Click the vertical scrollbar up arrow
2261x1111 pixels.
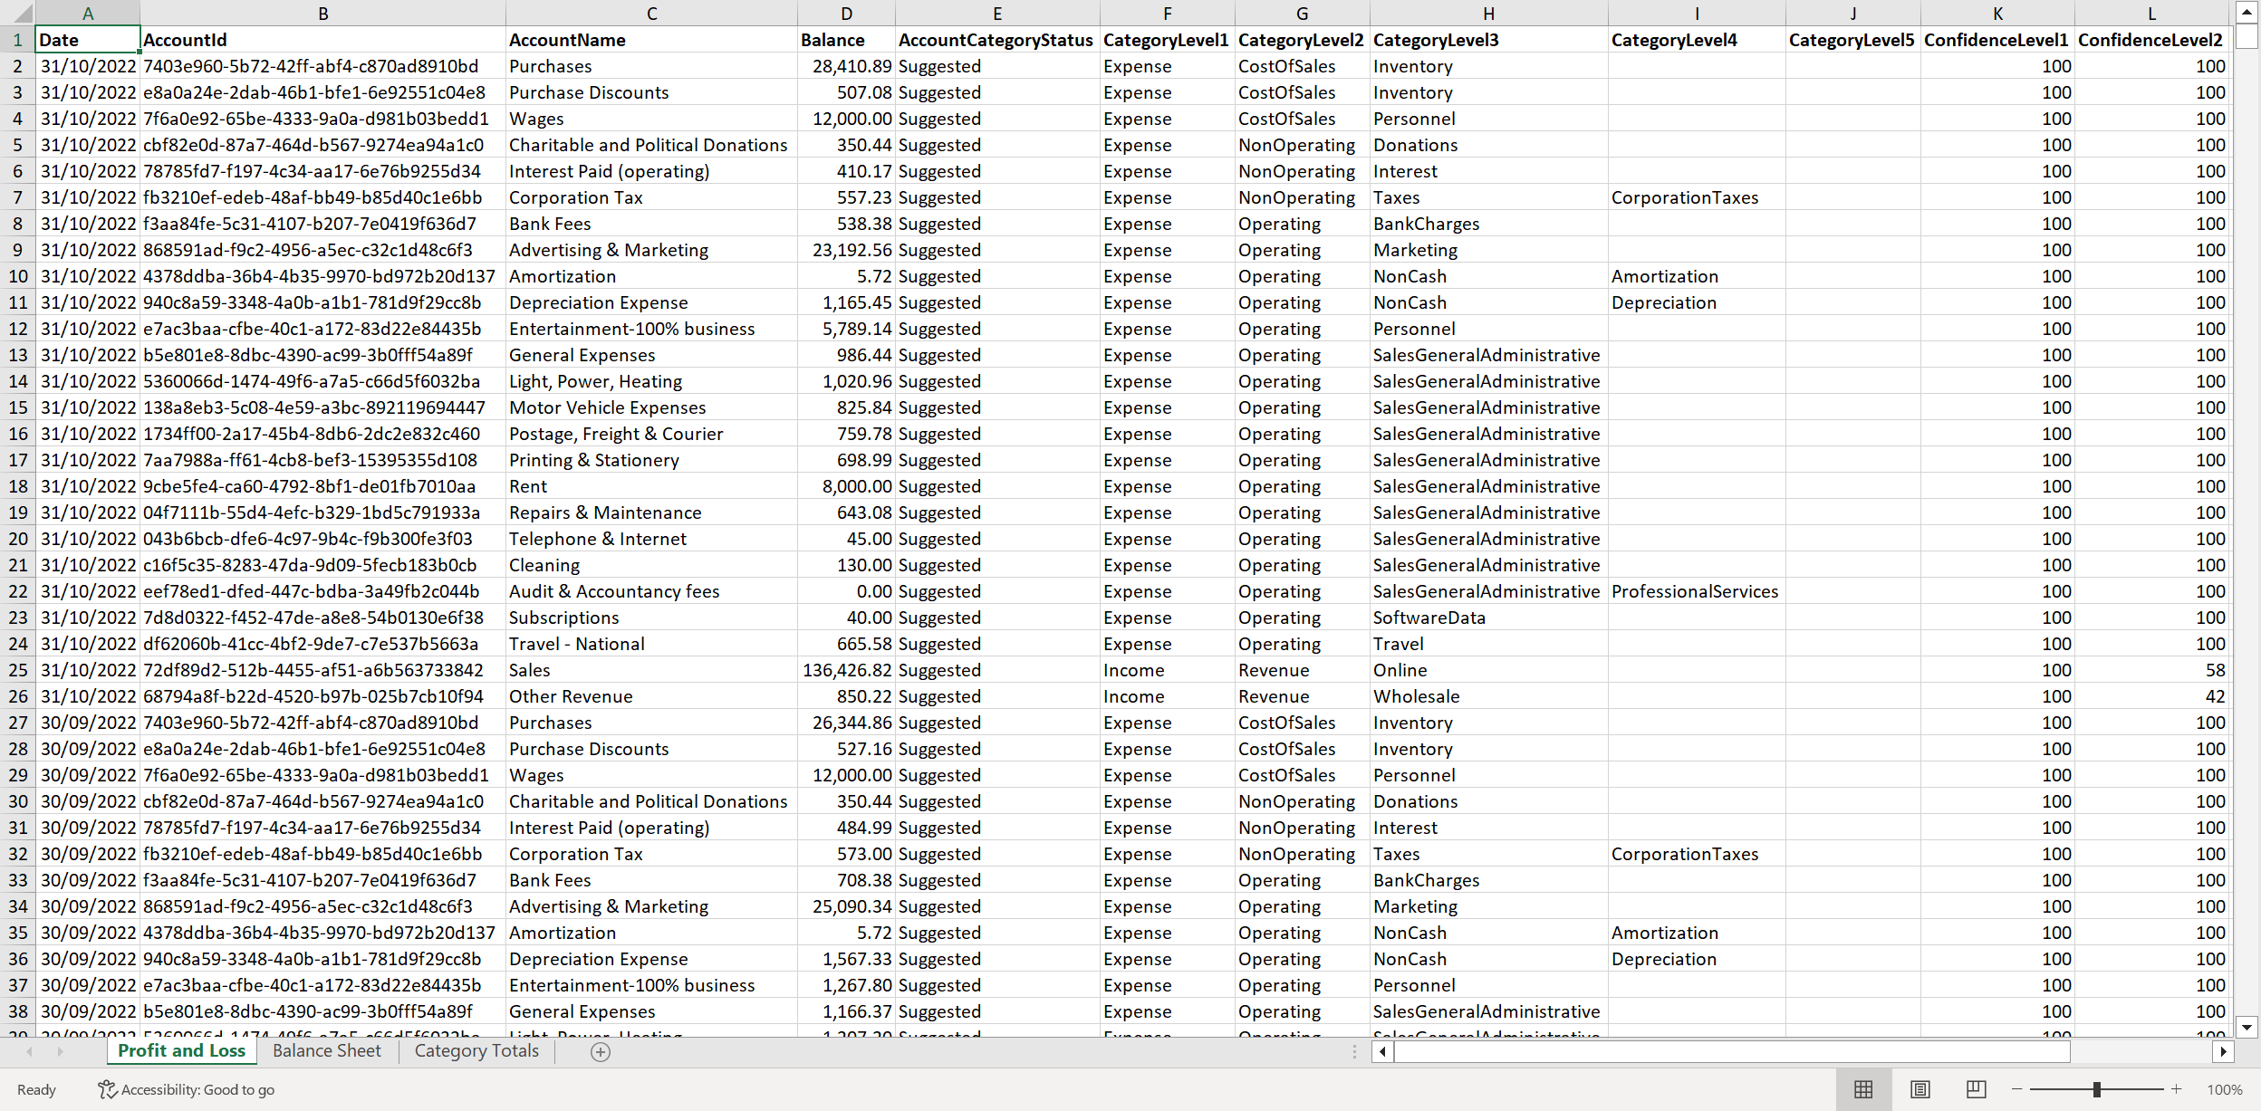point(2247,12)
